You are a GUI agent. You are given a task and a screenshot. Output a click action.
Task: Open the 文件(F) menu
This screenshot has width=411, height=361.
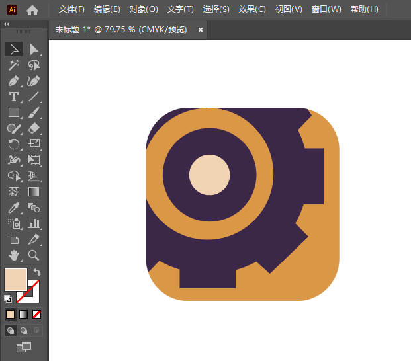point(71,9)
